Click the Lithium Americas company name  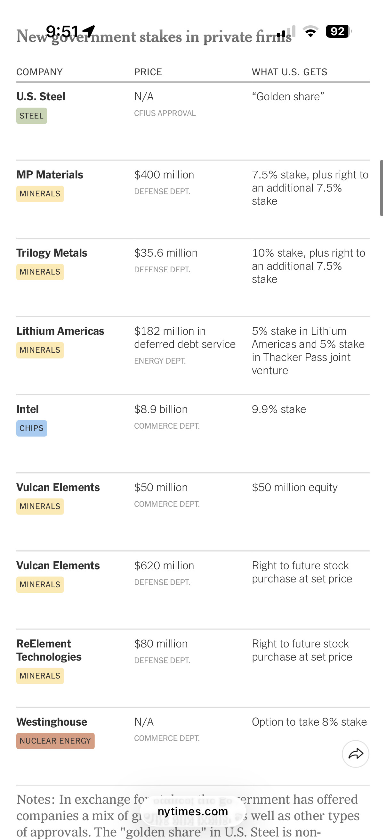pos(60,331)
